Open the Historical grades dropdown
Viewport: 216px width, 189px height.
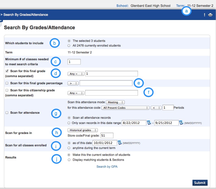(83, 130)
